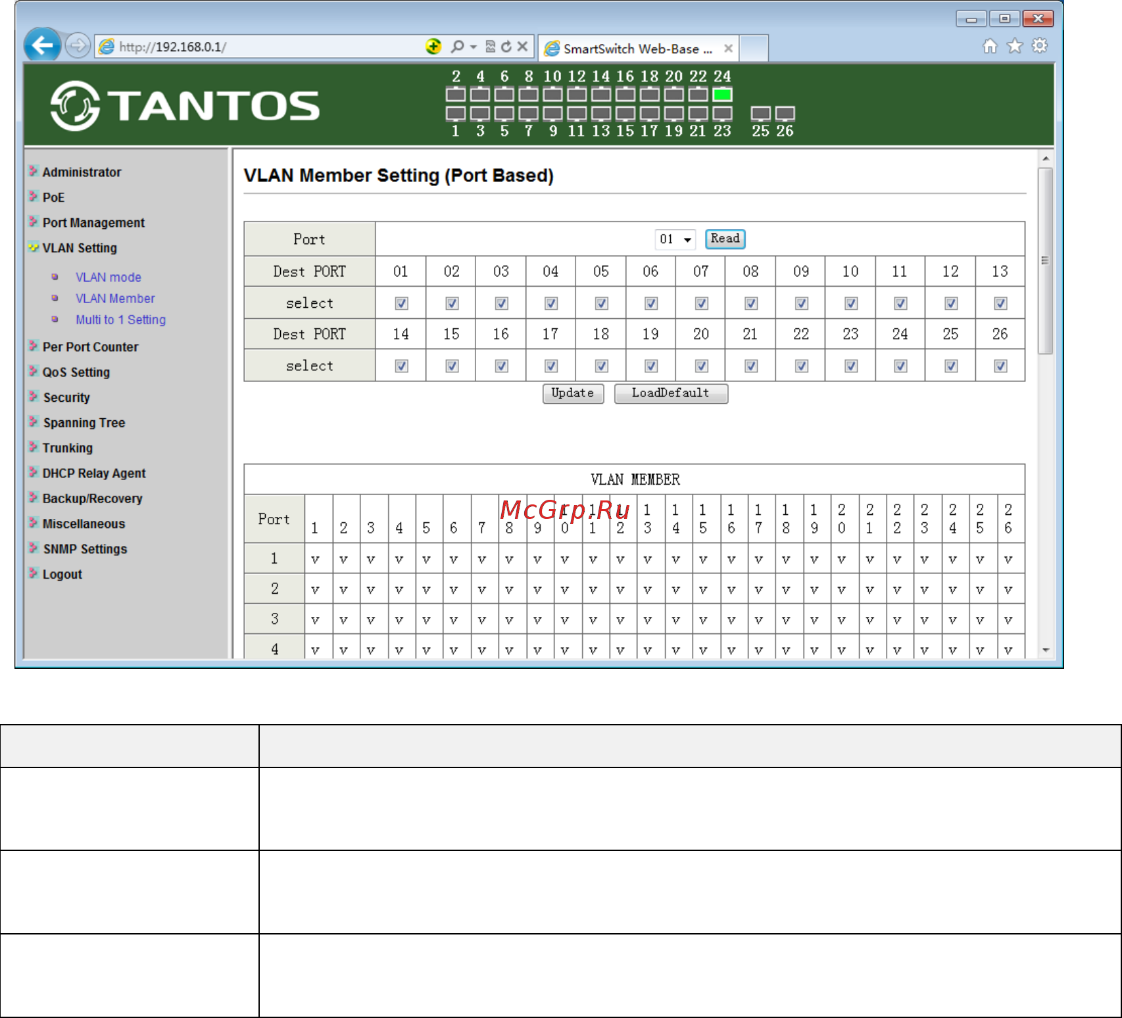Image resolution: width=1122 pixels, height=1018 pixels.
Task: Open new blank tab button
Action: coord(754,48)
